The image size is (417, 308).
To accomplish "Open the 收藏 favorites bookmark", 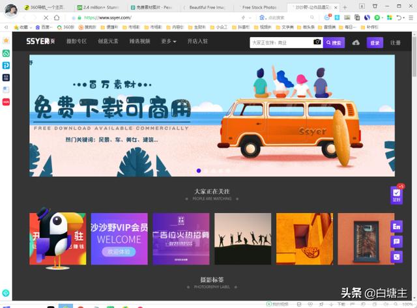I will [23, 27].
